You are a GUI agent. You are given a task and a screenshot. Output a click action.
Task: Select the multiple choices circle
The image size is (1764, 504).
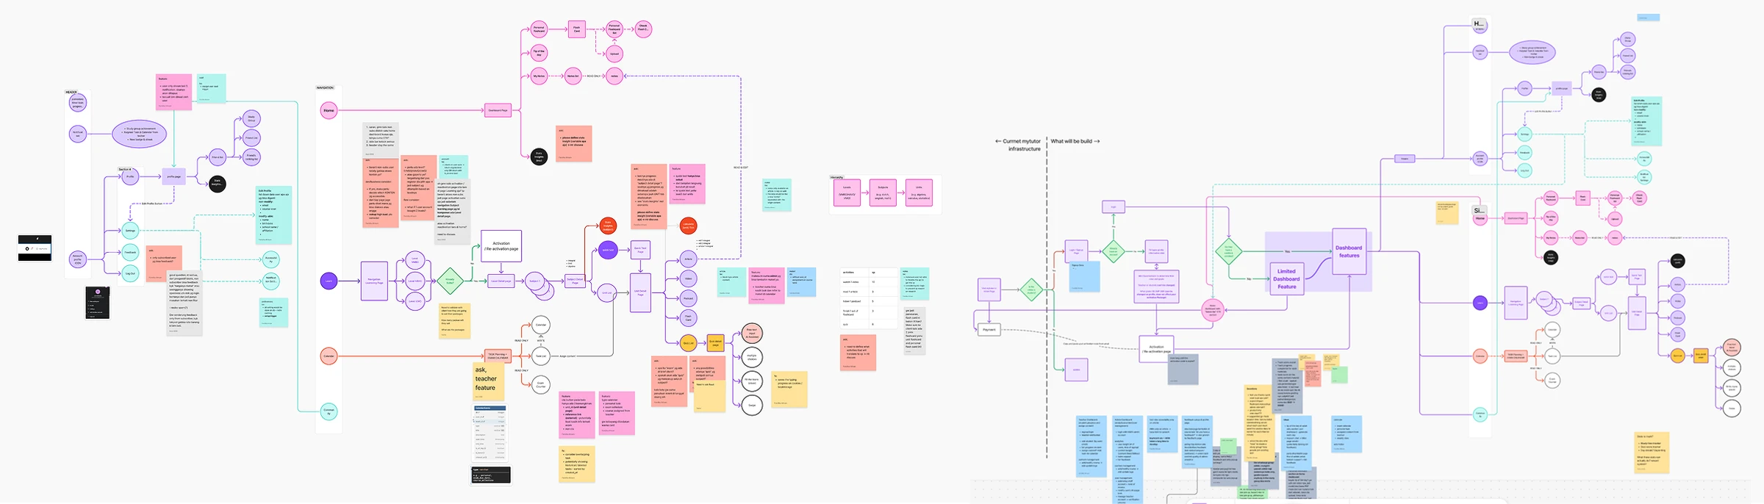pos(752,357)
